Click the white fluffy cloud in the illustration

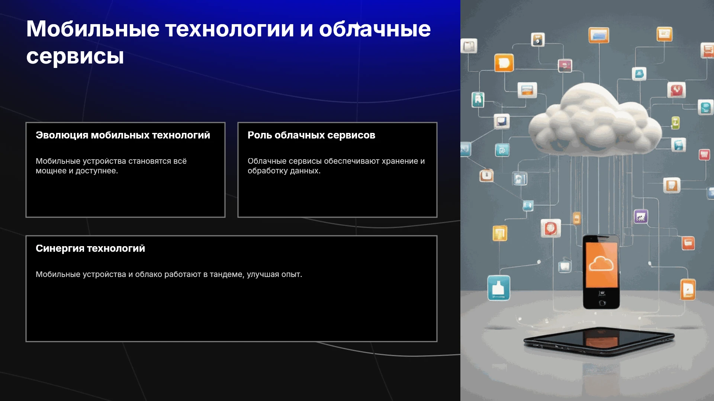click(x=595, y=121)
